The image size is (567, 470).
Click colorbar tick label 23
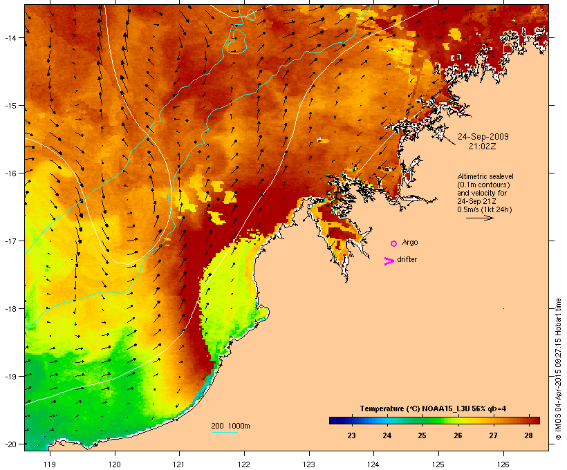coord(351,435)
